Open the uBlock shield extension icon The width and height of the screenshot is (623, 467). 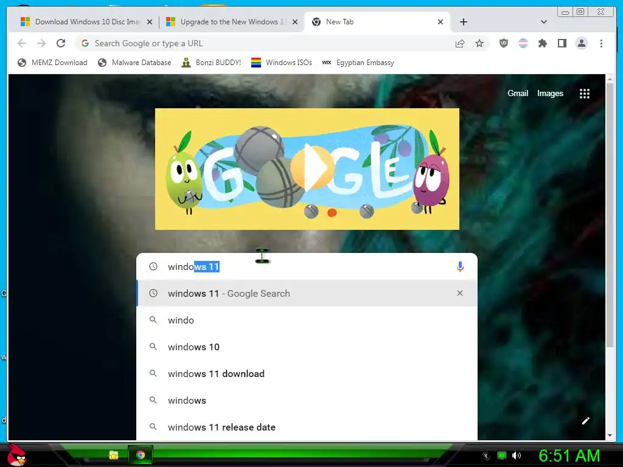(x=503, y=43)
